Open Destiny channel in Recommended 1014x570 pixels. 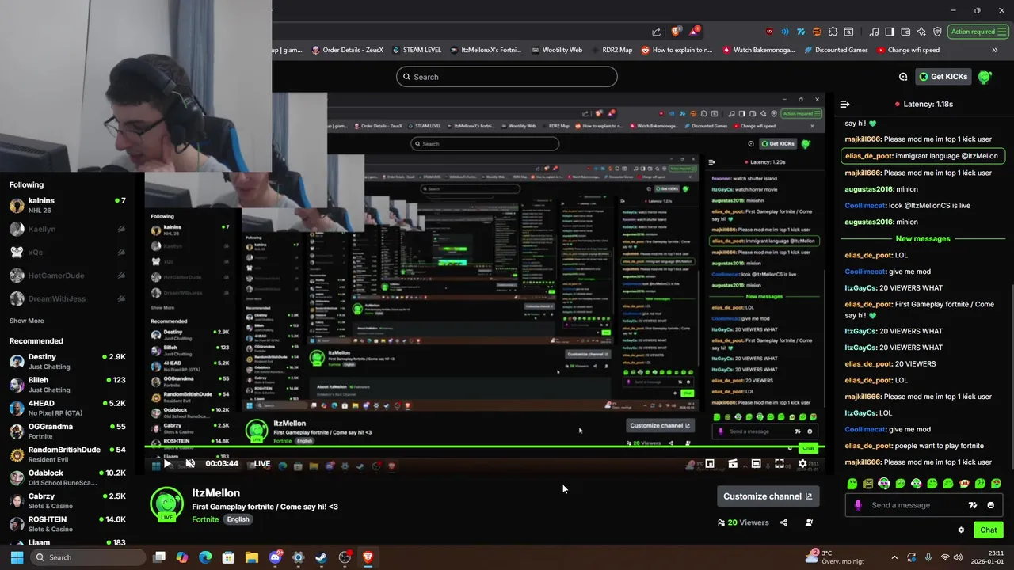(67, 361)
